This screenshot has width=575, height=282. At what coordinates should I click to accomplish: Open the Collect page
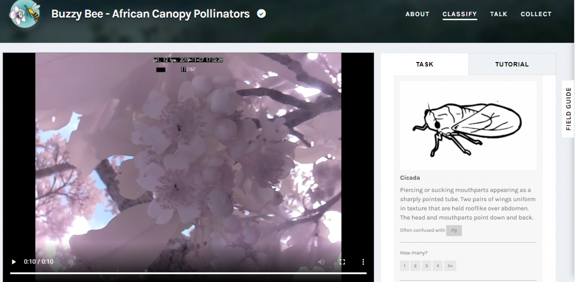pyautogui.click(x=536, y=14)
